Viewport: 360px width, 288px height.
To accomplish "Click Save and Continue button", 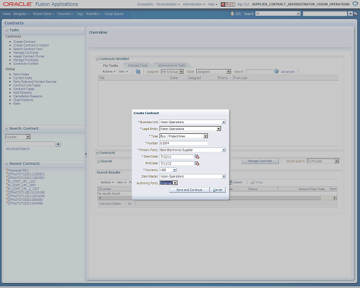I will click(189, 190).
